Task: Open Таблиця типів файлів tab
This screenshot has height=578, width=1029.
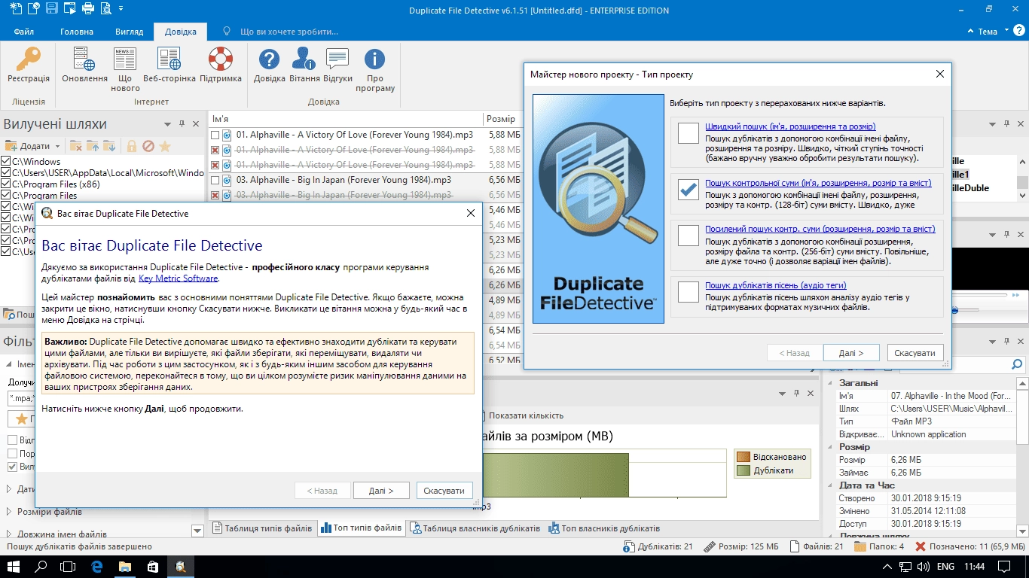Action: (x=261, y=528)
